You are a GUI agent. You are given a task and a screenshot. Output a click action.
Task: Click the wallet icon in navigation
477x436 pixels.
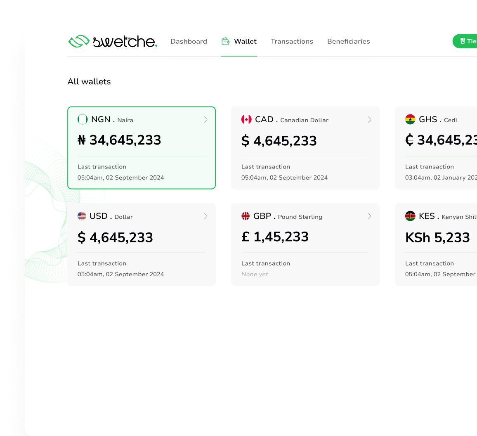pyautogui.click(x=225, y=41)
